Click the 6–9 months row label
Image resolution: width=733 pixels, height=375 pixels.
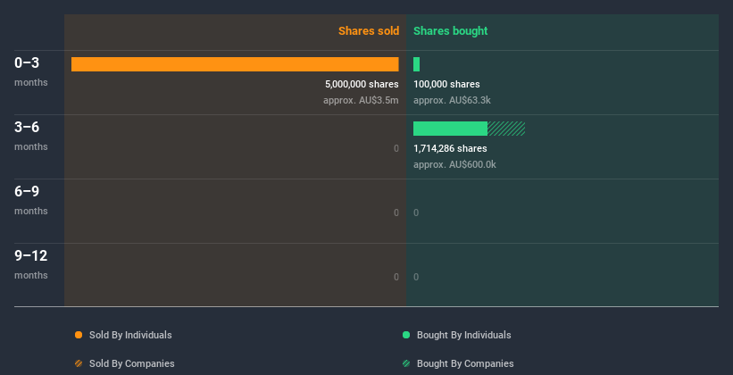[x=31, y=200]
